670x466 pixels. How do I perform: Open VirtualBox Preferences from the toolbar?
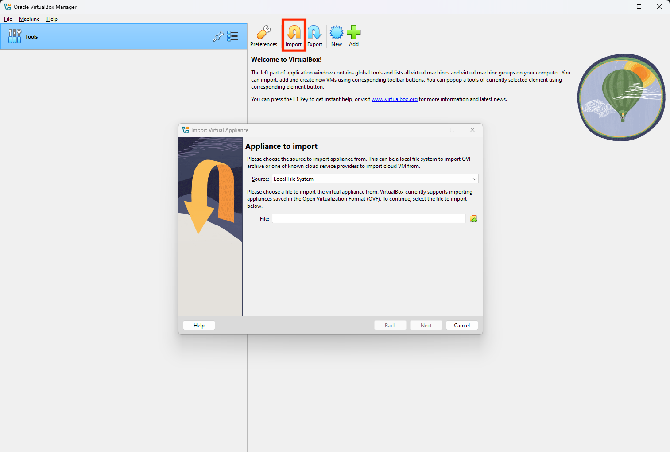coord(263,35)
